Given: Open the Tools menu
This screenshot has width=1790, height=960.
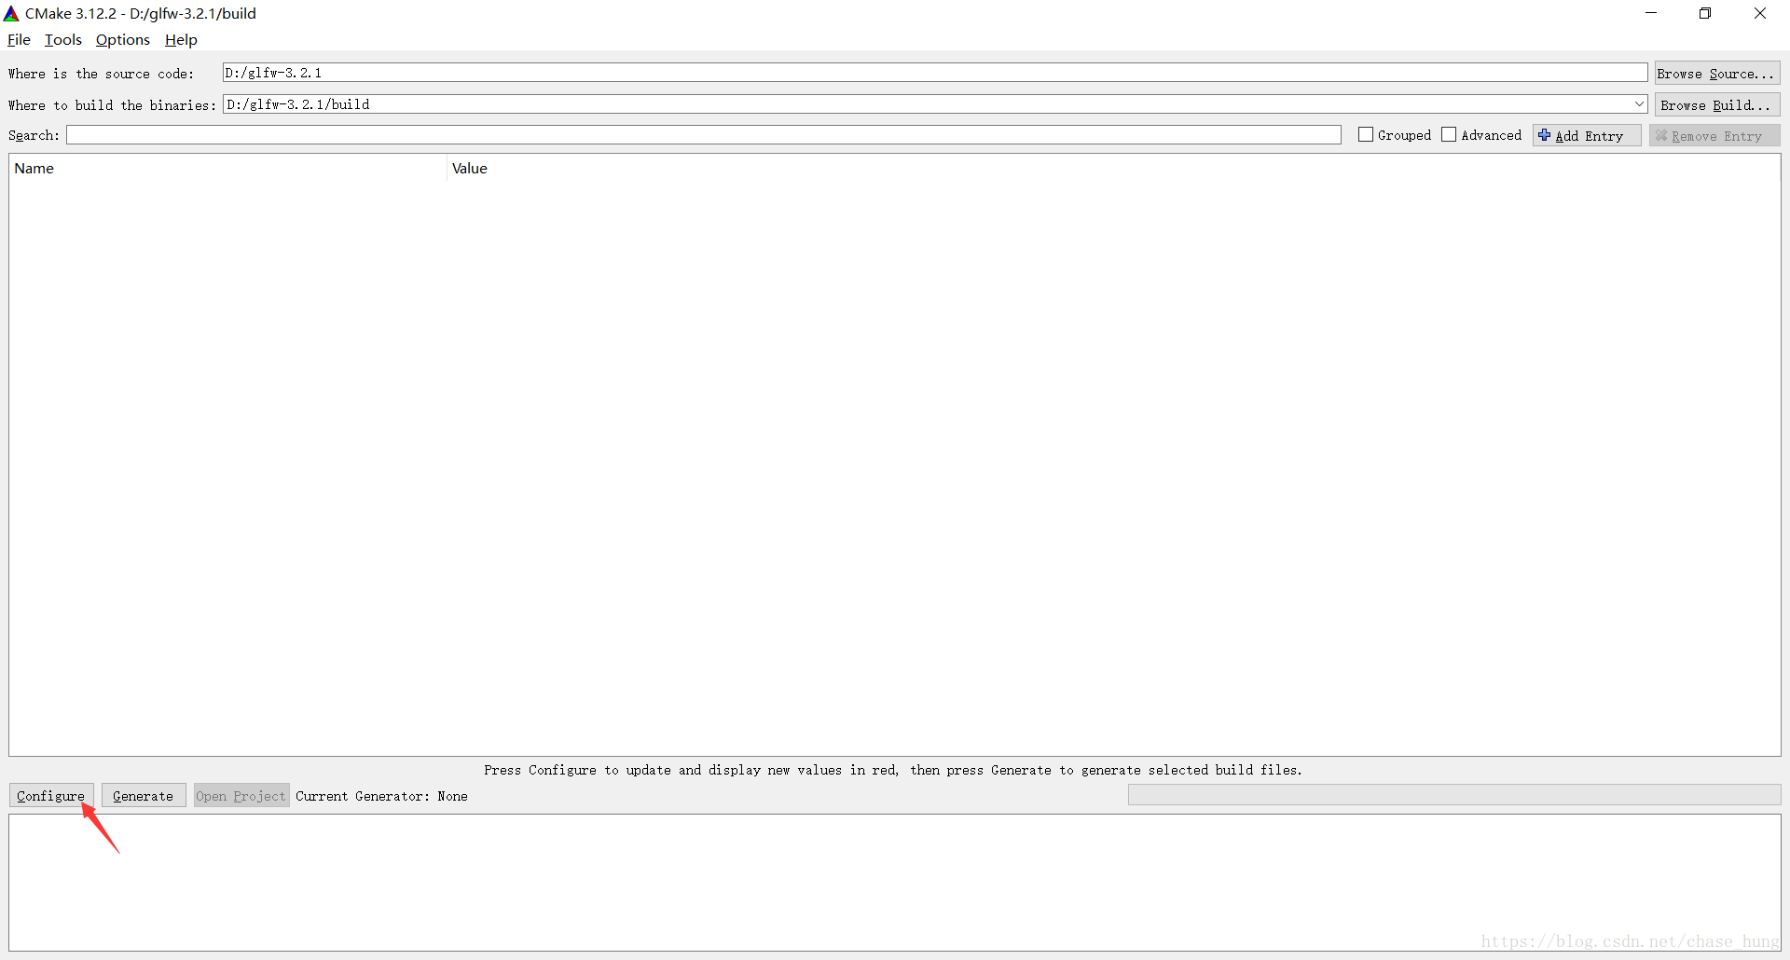Looking at the screenshot, I should [x=63, y=40].
